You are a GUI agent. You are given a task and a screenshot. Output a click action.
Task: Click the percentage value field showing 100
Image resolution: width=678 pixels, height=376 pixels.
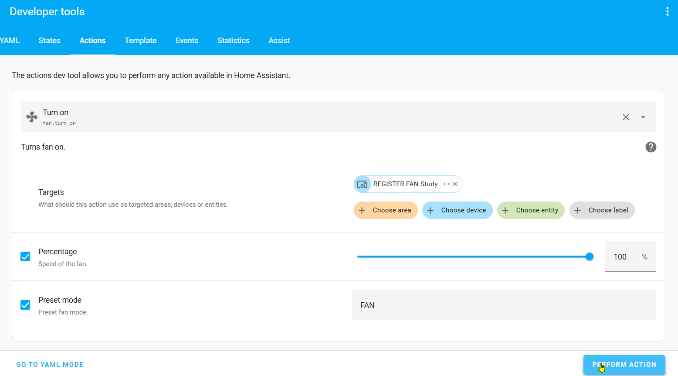pyautogui.click(x=630, y=256)
